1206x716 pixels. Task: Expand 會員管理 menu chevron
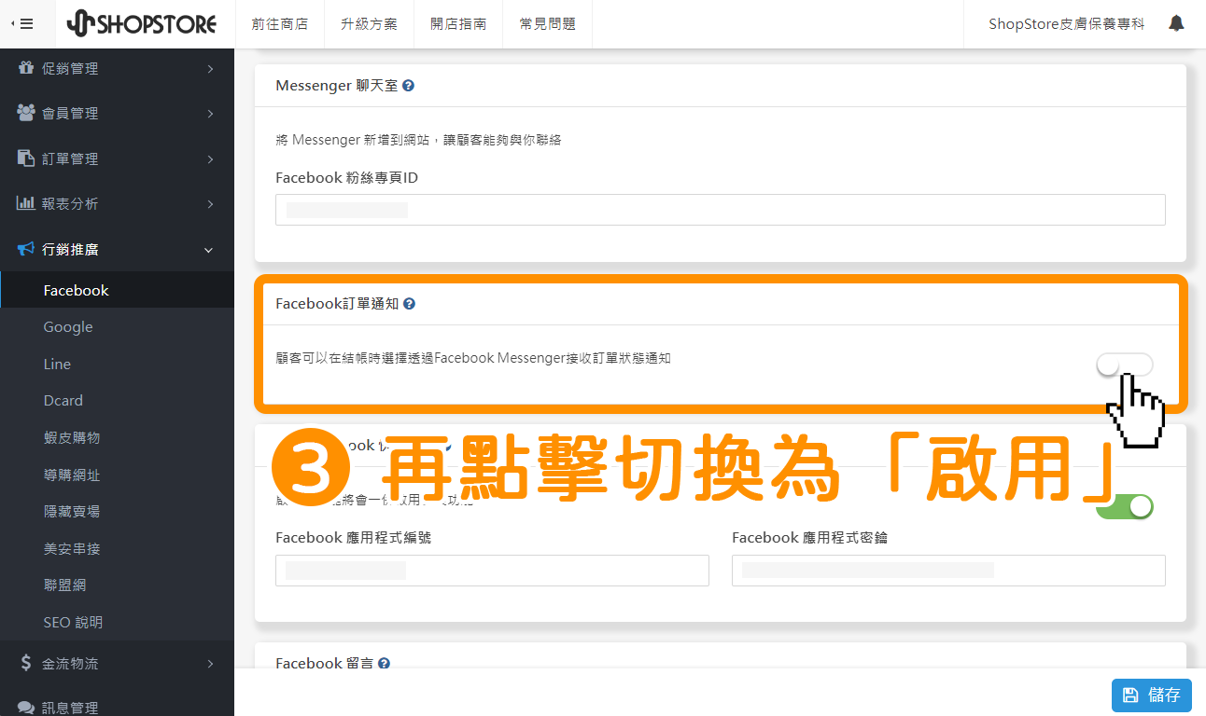click(x=210, y=114)
